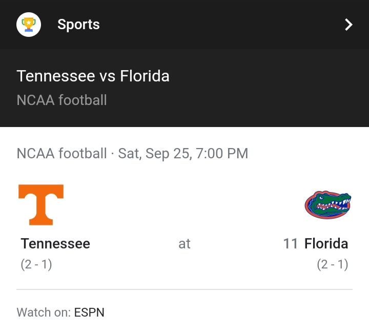Click the "at" text between teams
The image size is (369, 332).
[x=184, y=244]
